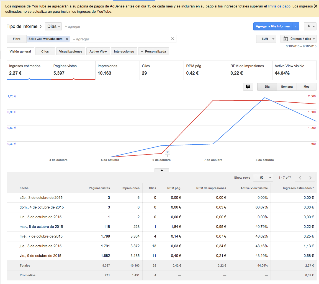Go to next table page
Viewport: 319px width, 284px height.
[x=310, y=178]
